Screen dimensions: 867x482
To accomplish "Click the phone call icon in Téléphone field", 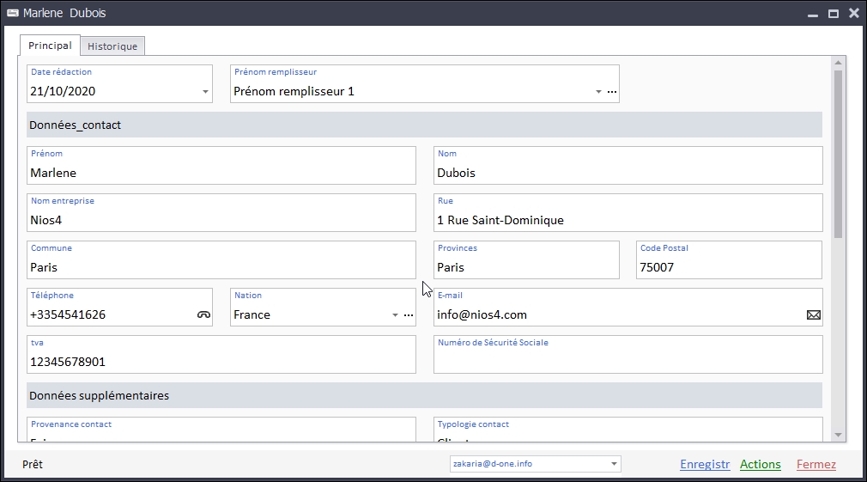I will (203, 315).
